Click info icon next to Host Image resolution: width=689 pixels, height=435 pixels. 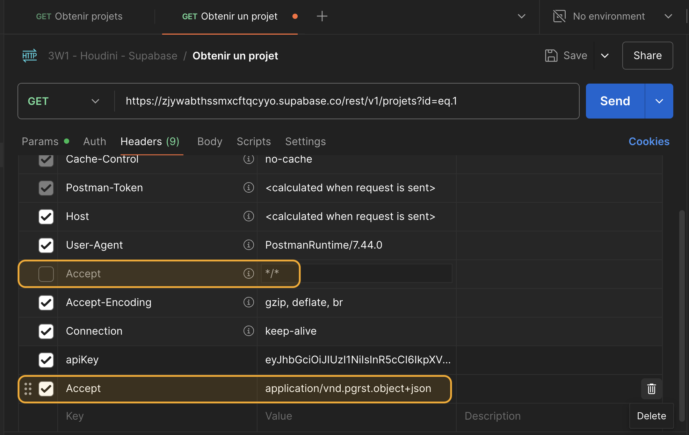pyautogui.click(x=248, y=216)
